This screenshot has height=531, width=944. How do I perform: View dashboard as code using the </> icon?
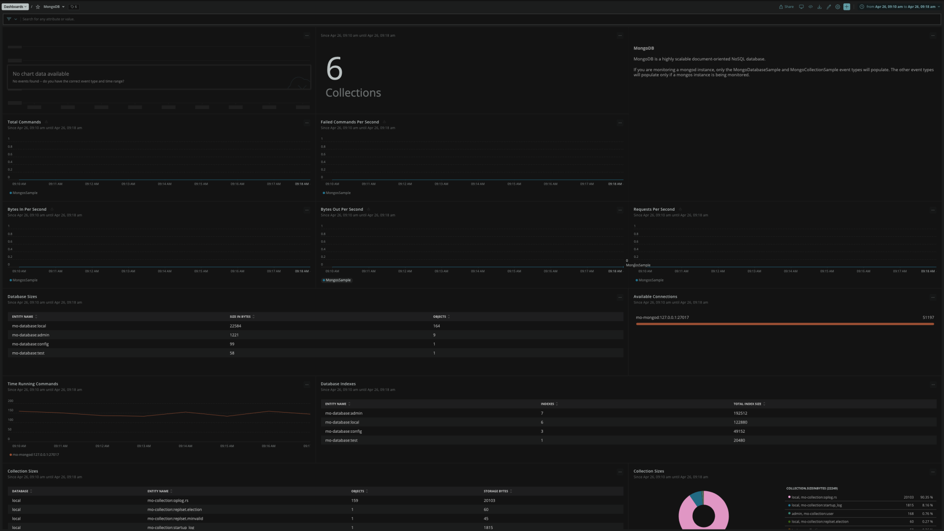pyautogui.click(x=810, y=6)
